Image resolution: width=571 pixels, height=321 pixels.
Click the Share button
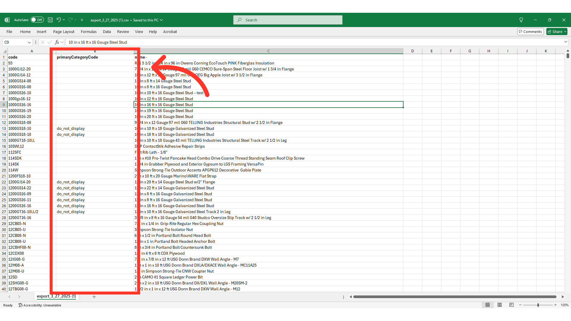(x=557, y=32)
